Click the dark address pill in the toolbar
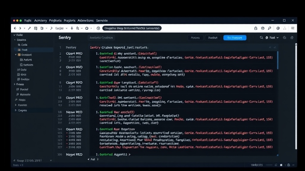305x171 pixels. click(132, 28)
